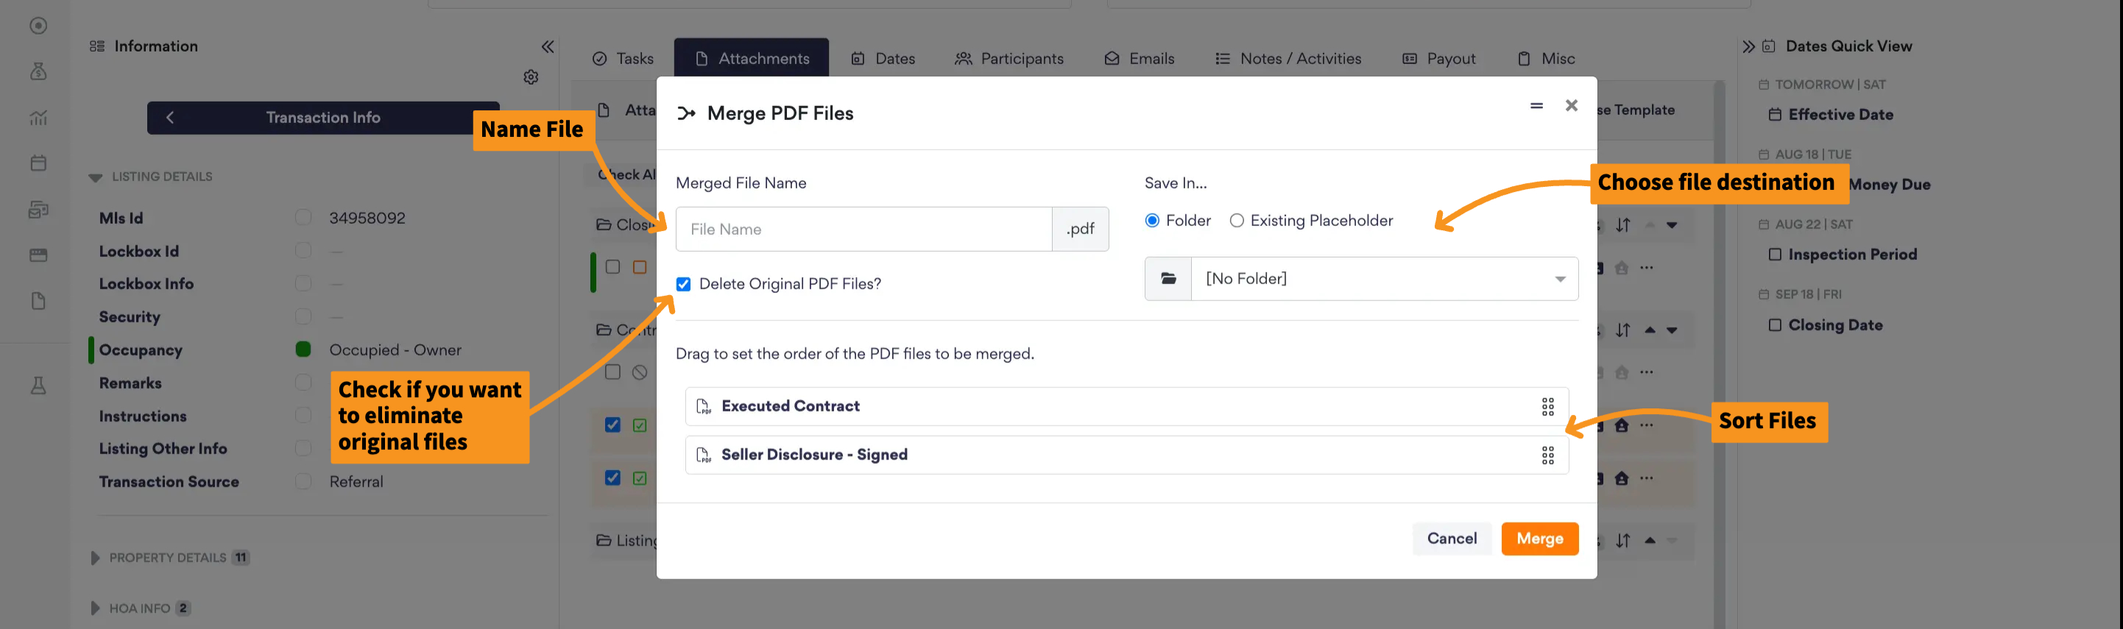
Task: Expand the HOA Info section
Action: click(95, 608)
